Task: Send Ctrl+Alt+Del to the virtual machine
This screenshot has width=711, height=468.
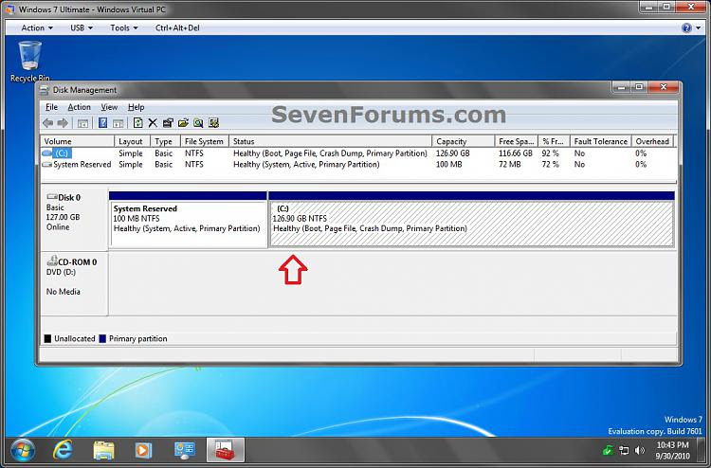Action: [x=177, y=28]
